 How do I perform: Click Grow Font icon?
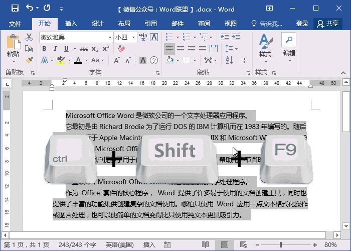pos(117,60)
